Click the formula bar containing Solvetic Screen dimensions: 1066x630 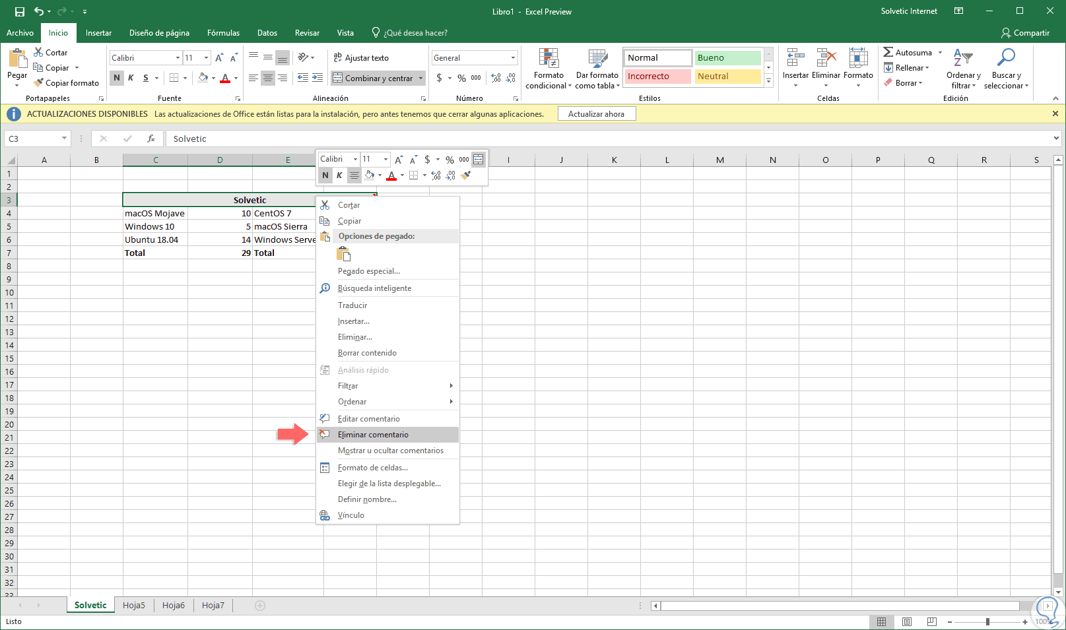tap(594, 139)
